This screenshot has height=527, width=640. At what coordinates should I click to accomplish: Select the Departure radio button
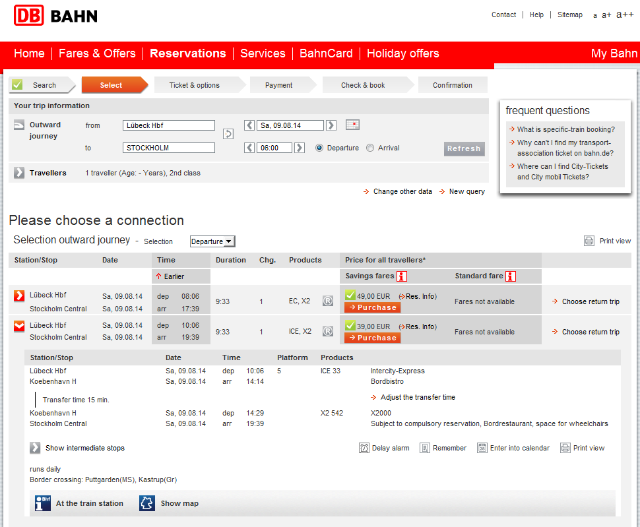tap(319, 148)
